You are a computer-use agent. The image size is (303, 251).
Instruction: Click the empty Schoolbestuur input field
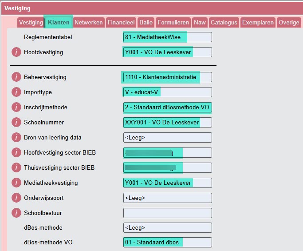tap(168, 213)
